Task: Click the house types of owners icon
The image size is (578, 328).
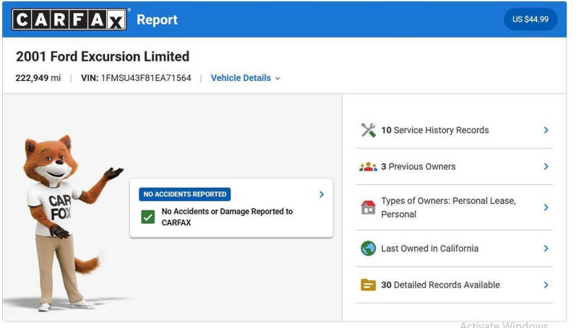Action: pos(368,207)
